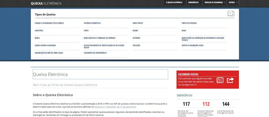This screenshot has height=117, width=269.
Task: Expand Serviços de Segurança dropdown menu
Action: pyautogui.click(x=215, y=2)
